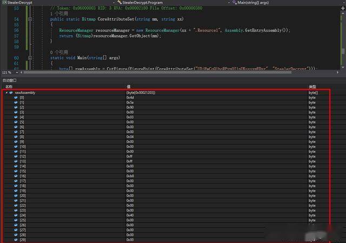The width and height of the screenshot is (346, 243).
Task: Click the 值 column header
Action: click(x=128, y=86)
